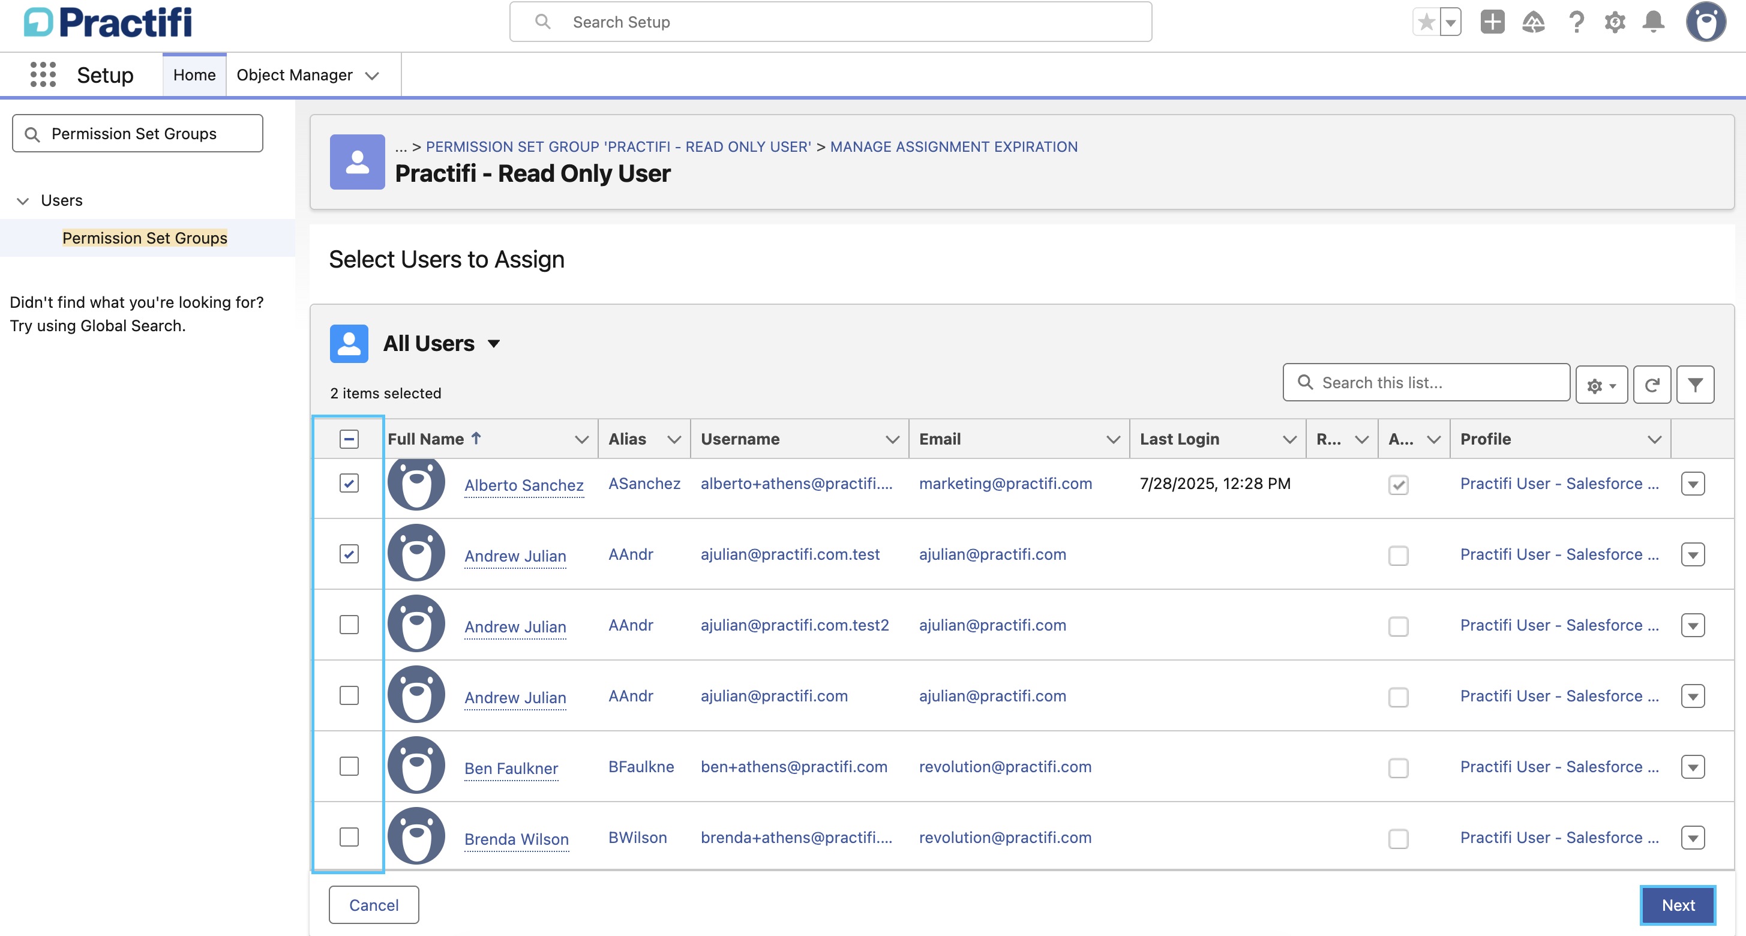
Task: Focus the Search this list field
Action: (x=1426, y=383)
